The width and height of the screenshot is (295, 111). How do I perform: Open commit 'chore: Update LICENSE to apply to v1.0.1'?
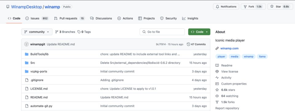pyautogui.click(x=128, y=89)
